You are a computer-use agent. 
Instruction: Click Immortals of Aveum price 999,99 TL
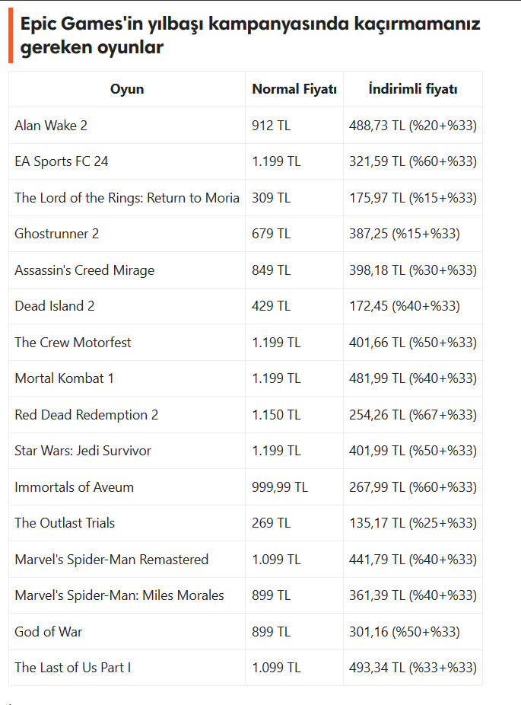[279, 487]
